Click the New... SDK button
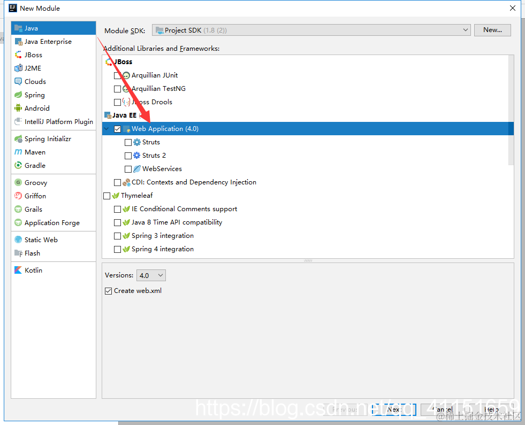The width and height of the screenshot is (525, 425). coord(492,30)
